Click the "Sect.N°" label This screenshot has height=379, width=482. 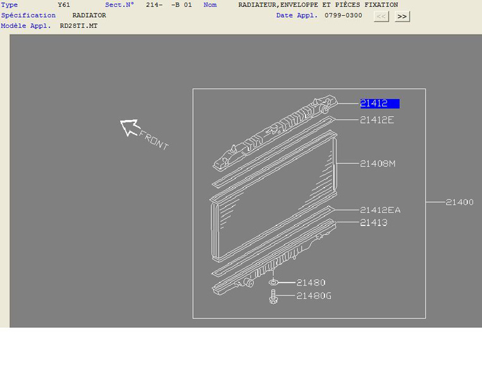click(x=120, y=5)
